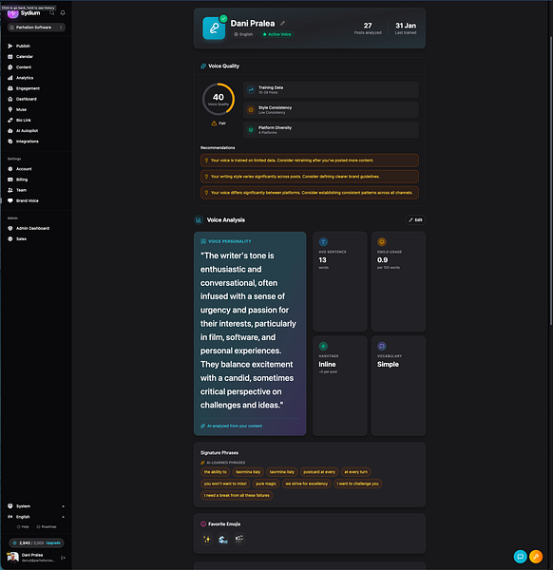
Task: Click the sparkles favorite emoji
Action: [x=207, y=539]
